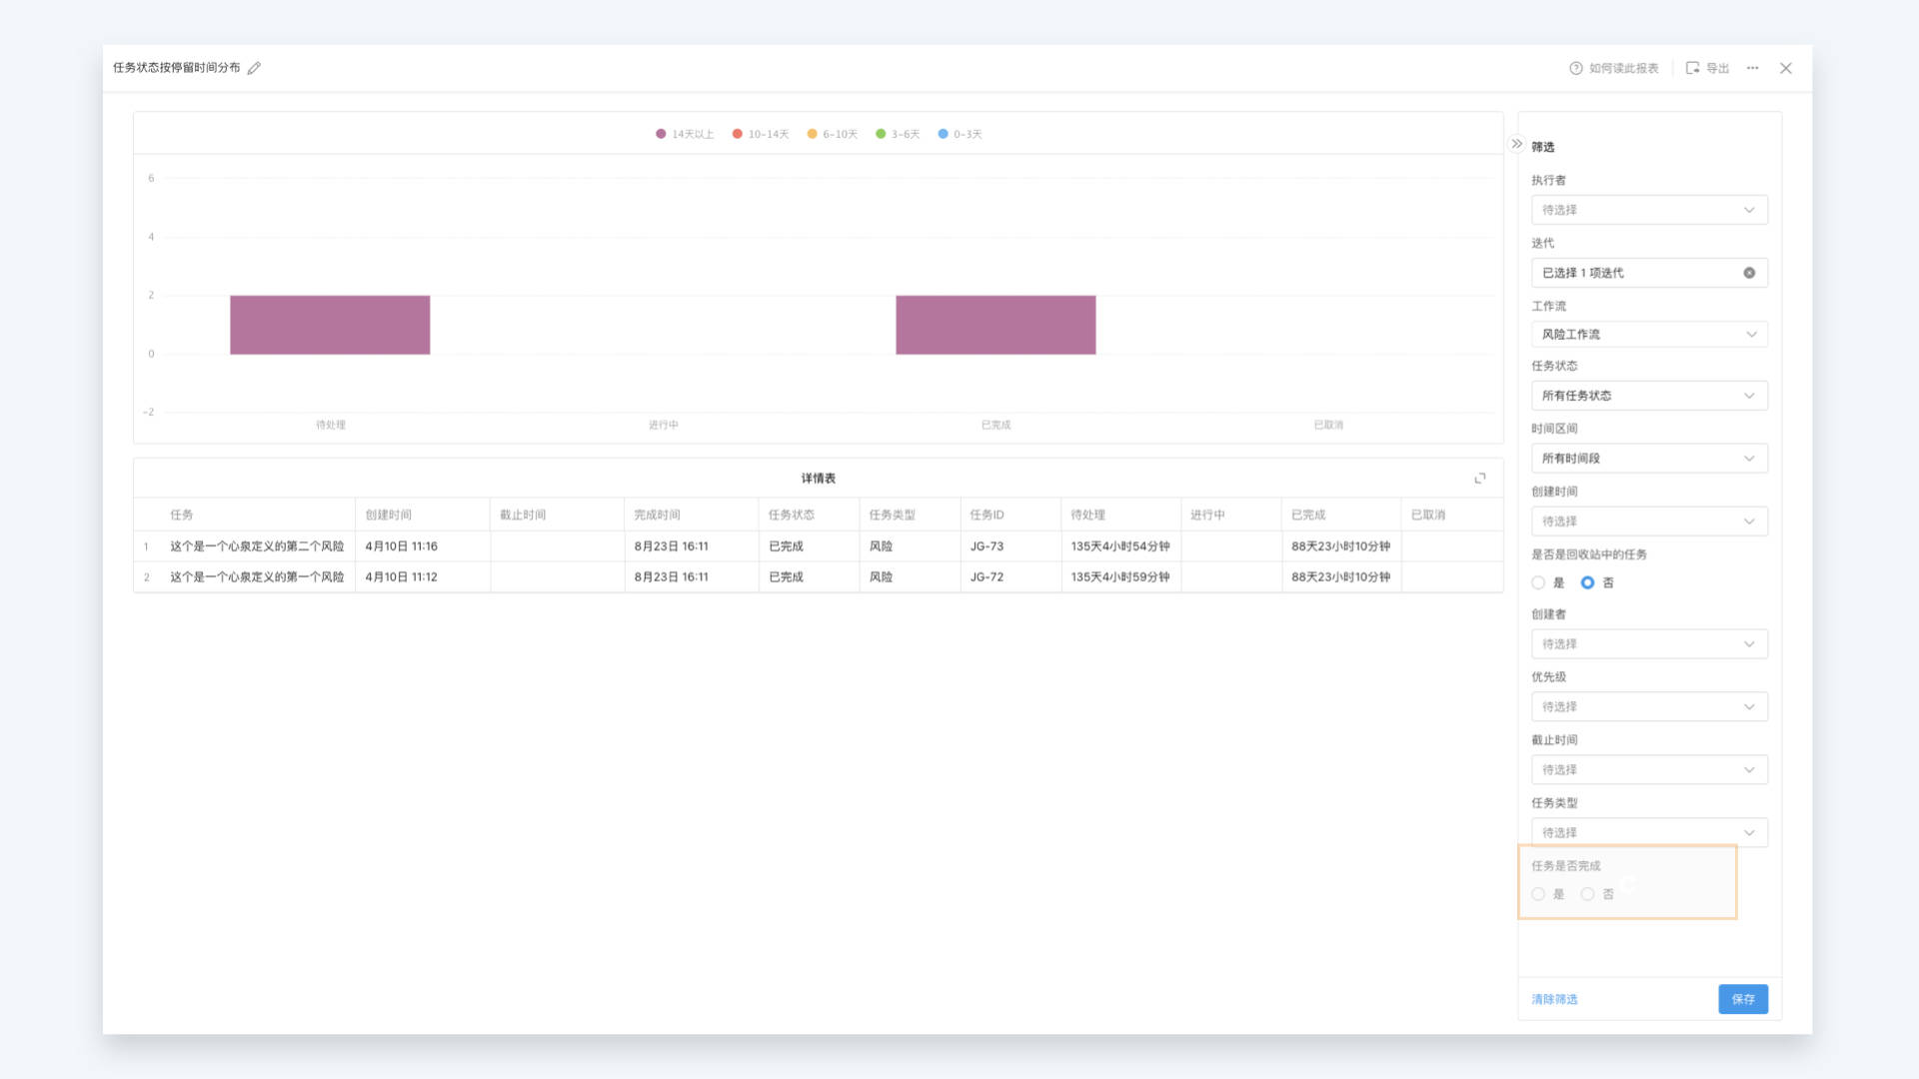The height and width of the screenshot is (1079, 1919).
Task: Clear the selected 迭代 filter
Action: [1749, 273]
